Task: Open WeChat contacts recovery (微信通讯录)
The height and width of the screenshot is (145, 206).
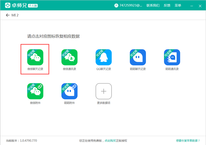Action: (69, 57)
